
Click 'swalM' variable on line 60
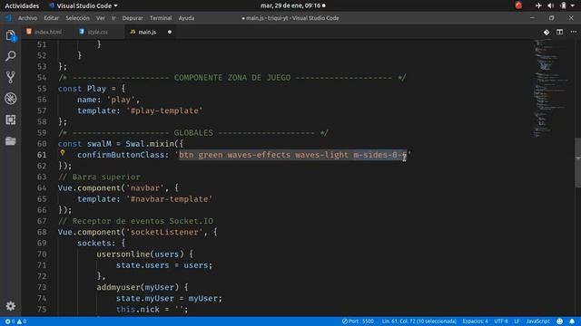99,144
